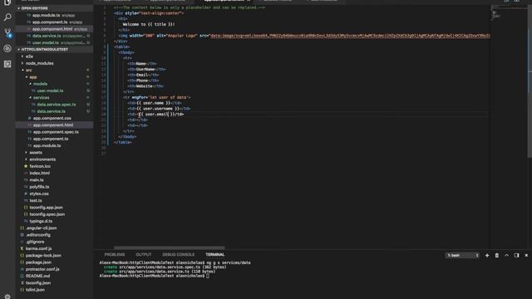Move the panel with the layout icon
Screen dimensions: 532x299
(516, 255)
